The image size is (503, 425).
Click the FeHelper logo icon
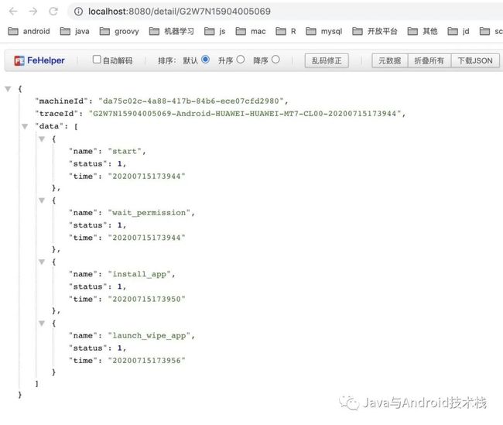point(19,60)
